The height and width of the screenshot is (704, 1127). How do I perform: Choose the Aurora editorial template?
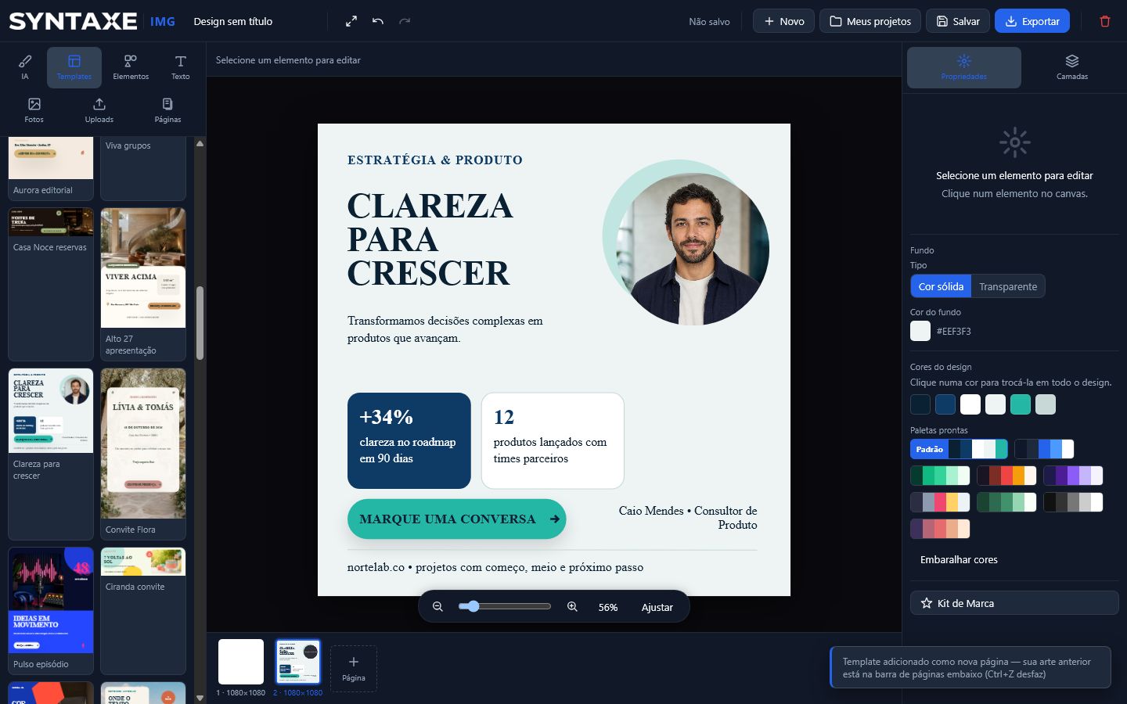coord(51,168)
